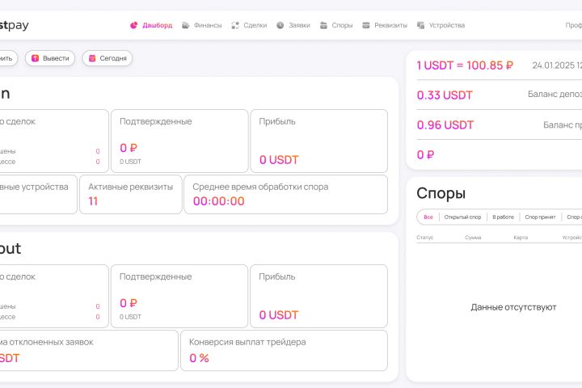Click the date 24.01.2025 text
The height and width of the screenshot is (388, 582).
(553, 65)
